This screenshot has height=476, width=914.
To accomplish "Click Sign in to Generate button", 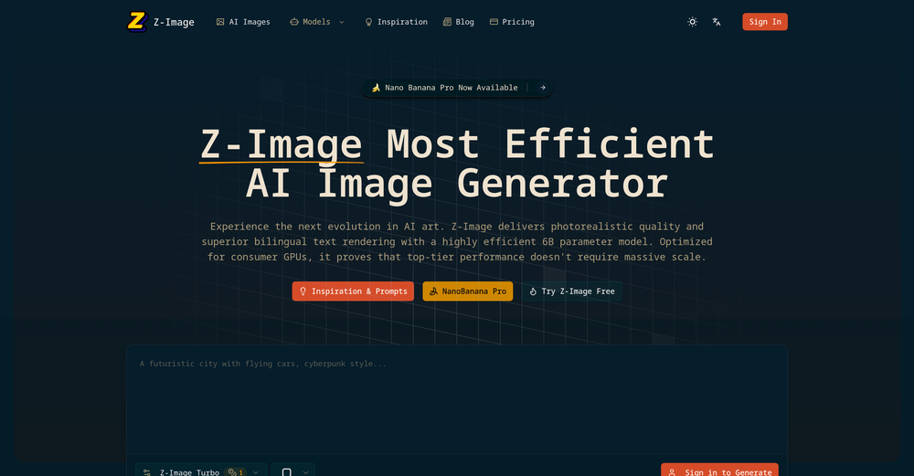I will click(x=719, y=471).
